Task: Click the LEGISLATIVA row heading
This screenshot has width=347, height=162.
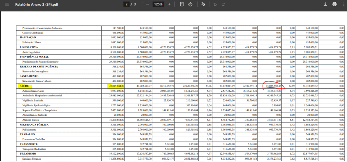Action: [29, 47]
